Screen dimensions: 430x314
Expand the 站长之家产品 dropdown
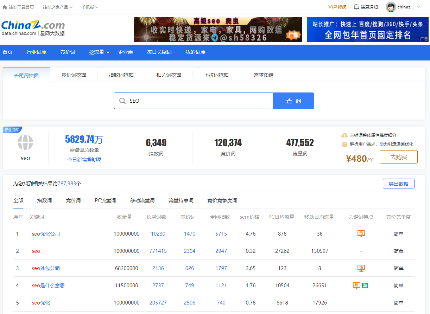[x=57, y=7]
